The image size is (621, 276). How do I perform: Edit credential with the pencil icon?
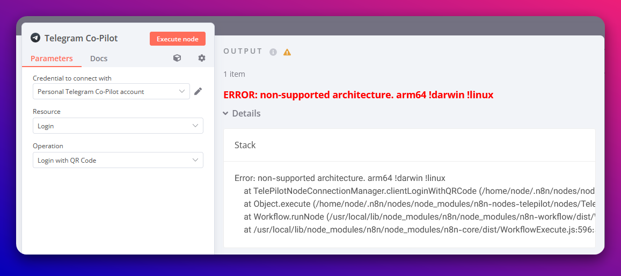[198, 92]
